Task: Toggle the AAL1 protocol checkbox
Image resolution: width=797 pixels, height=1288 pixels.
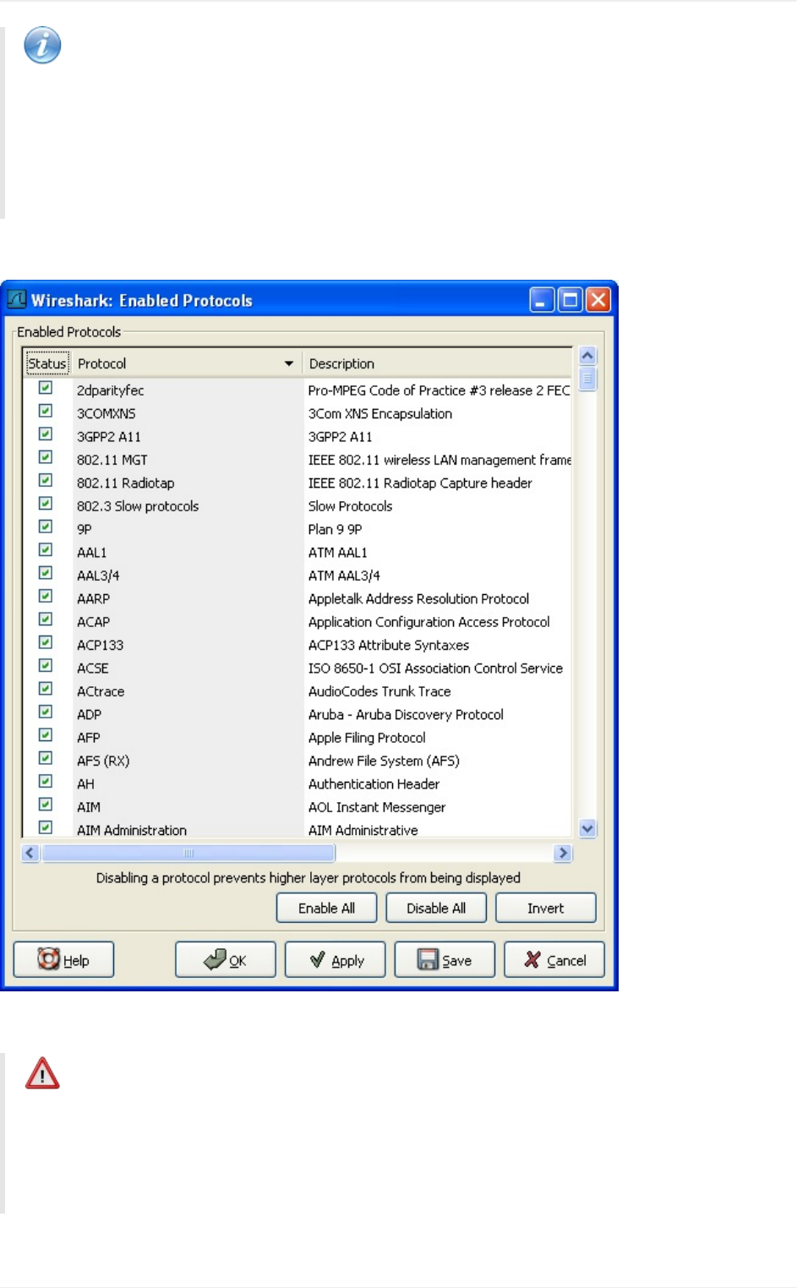Action: (46, 550)
